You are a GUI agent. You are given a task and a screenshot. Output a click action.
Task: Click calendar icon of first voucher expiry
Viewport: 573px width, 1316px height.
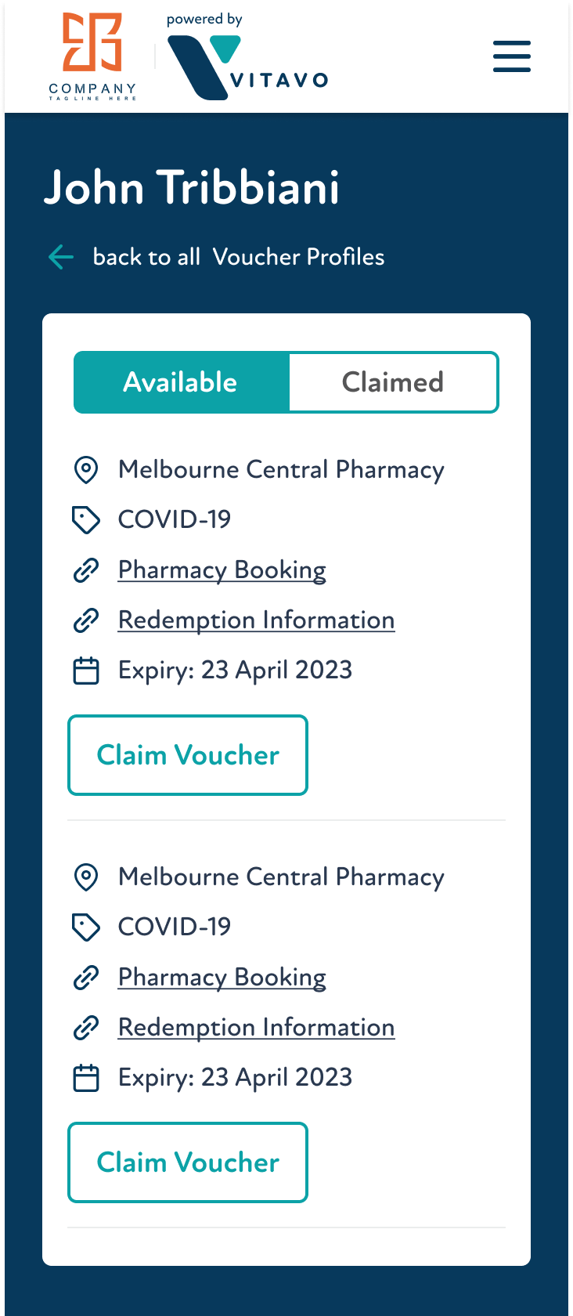(x=85, y=671)
